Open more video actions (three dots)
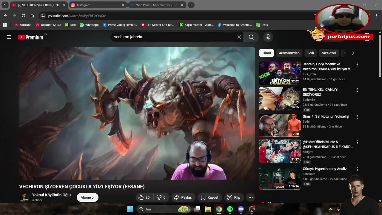 (251, 197)
